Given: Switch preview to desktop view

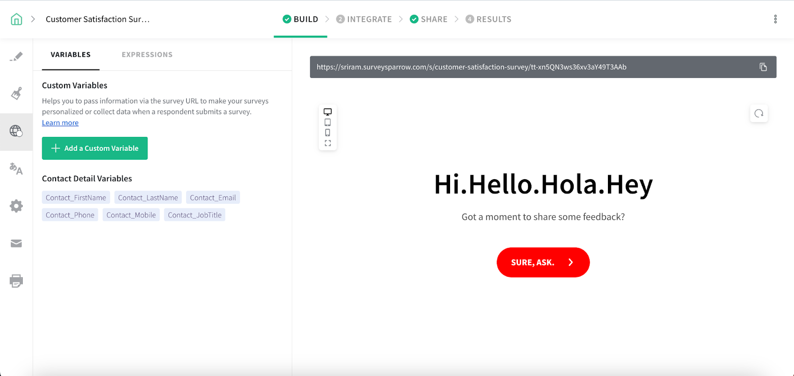Looking at the screenshot, I should pyautogui.click(x=328, y=112).
